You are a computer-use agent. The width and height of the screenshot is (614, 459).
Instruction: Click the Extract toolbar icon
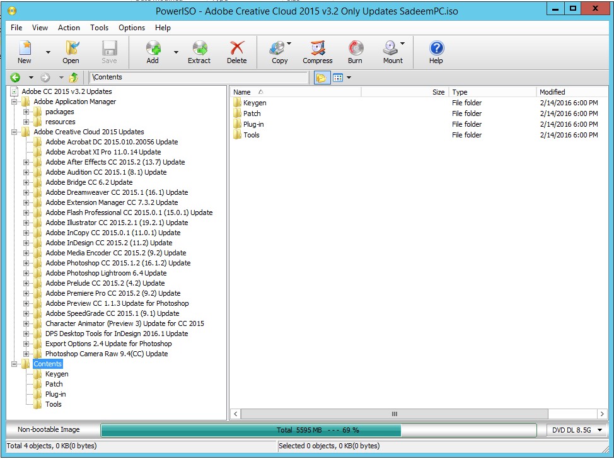point(200,48)
